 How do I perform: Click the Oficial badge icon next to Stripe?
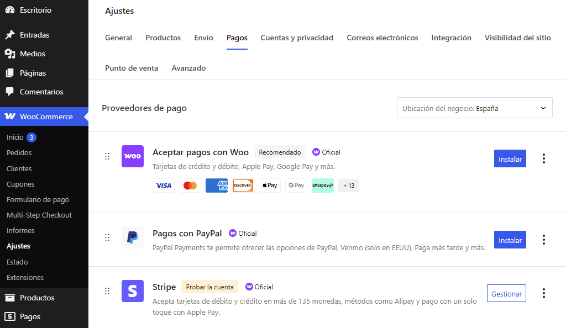(x=249, y=287)
